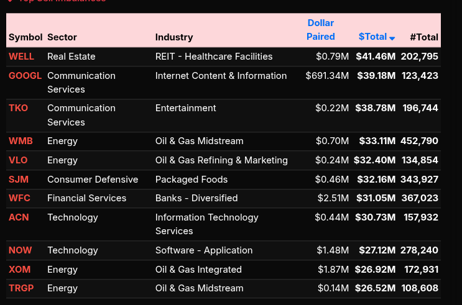Open the SJM ticker link
Viewport: 462px width, 305px height.
[x=18, y=180]
